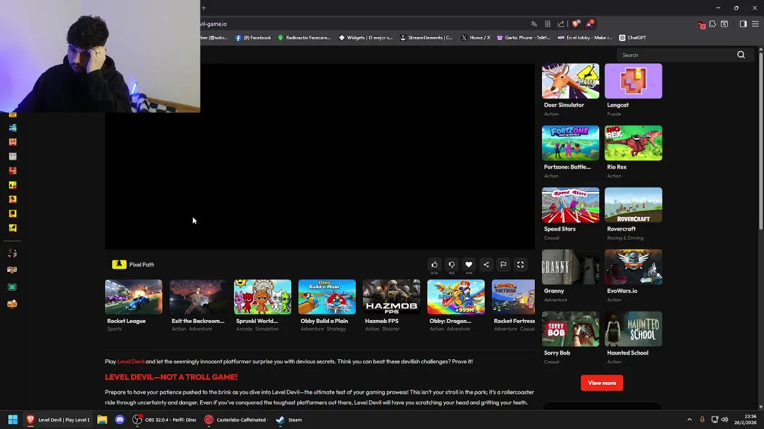Open Obby Build a Plain thumbnail

[x=326, y=297]
